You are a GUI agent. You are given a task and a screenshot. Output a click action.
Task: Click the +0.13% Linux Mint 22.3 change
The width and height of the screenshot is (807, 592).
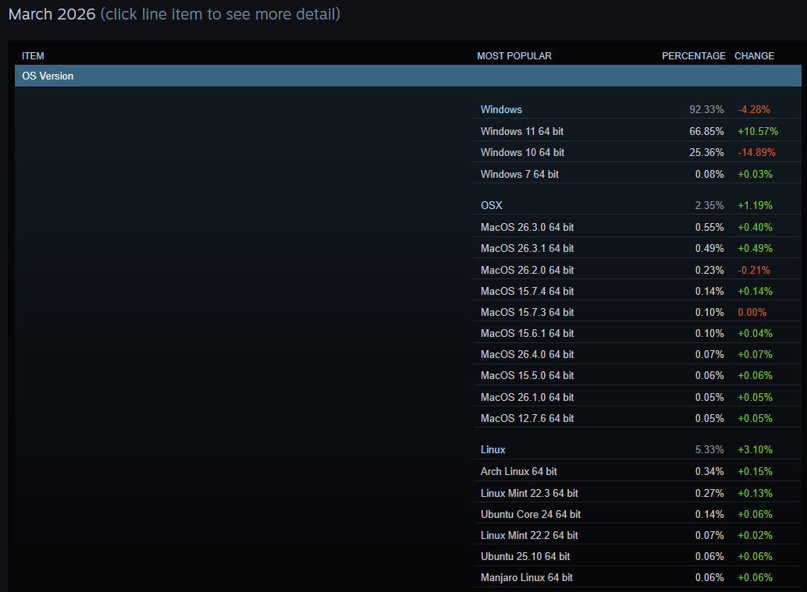point(755,493)
